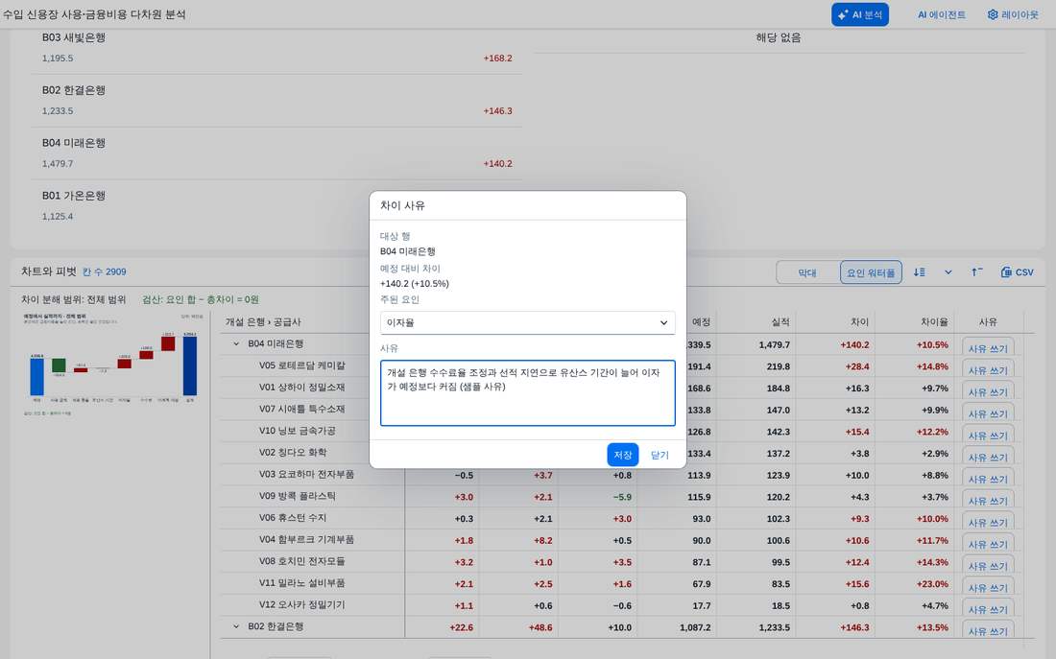Open the AI 에이전트 panel
The image size is (1056, 659).
pyautogui.click(x=941, y=14)
